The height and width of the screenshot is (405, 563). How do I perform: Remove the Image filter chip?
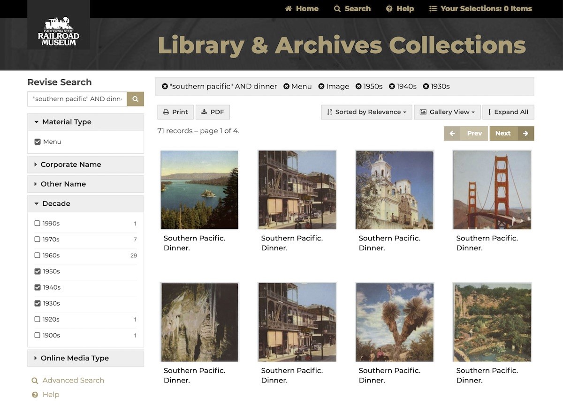click(321, 86)
